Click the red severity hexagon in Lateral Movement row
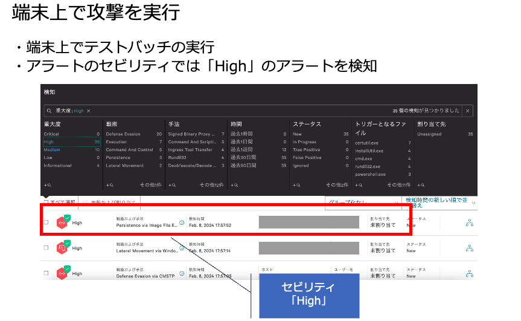 [62, 248]
